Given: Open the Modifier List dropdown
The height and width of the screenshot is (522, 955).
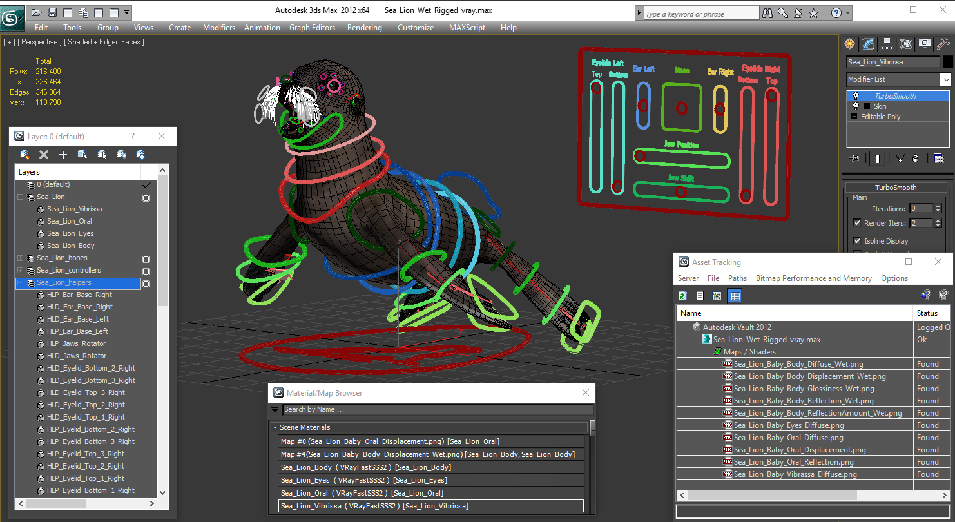Looking at the screenshot, I should [945, 79].
